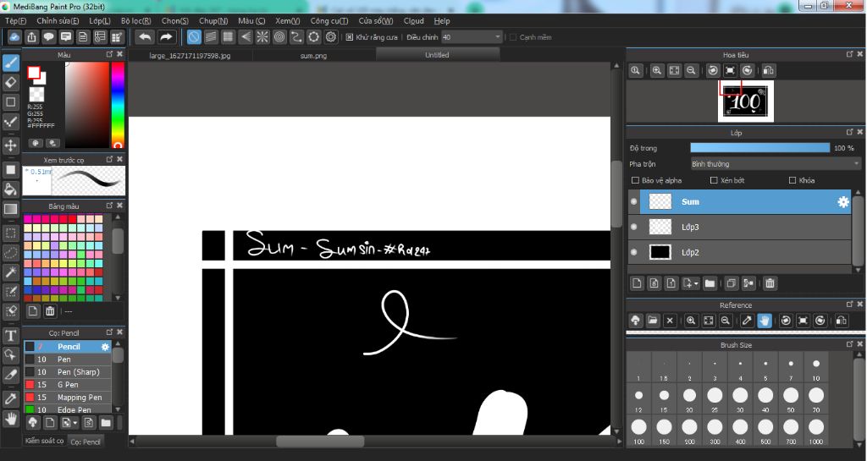Open snap settings gear icon
The height and width of the screenshot is (461, 867).
tap(331, 37)
